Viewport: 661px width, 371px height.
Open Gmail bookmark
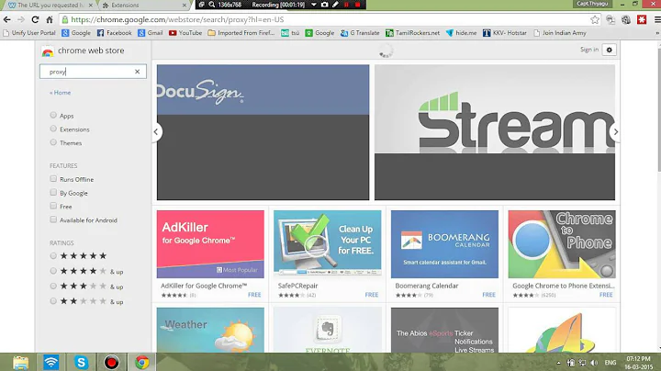tap(151, 32)
